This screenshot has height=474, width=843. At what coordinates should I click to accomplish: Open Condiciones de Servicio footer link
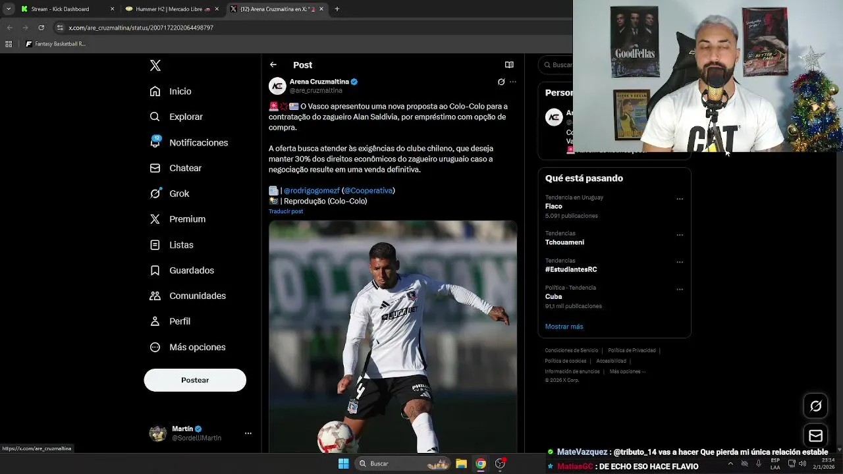[x=572, y=350]
